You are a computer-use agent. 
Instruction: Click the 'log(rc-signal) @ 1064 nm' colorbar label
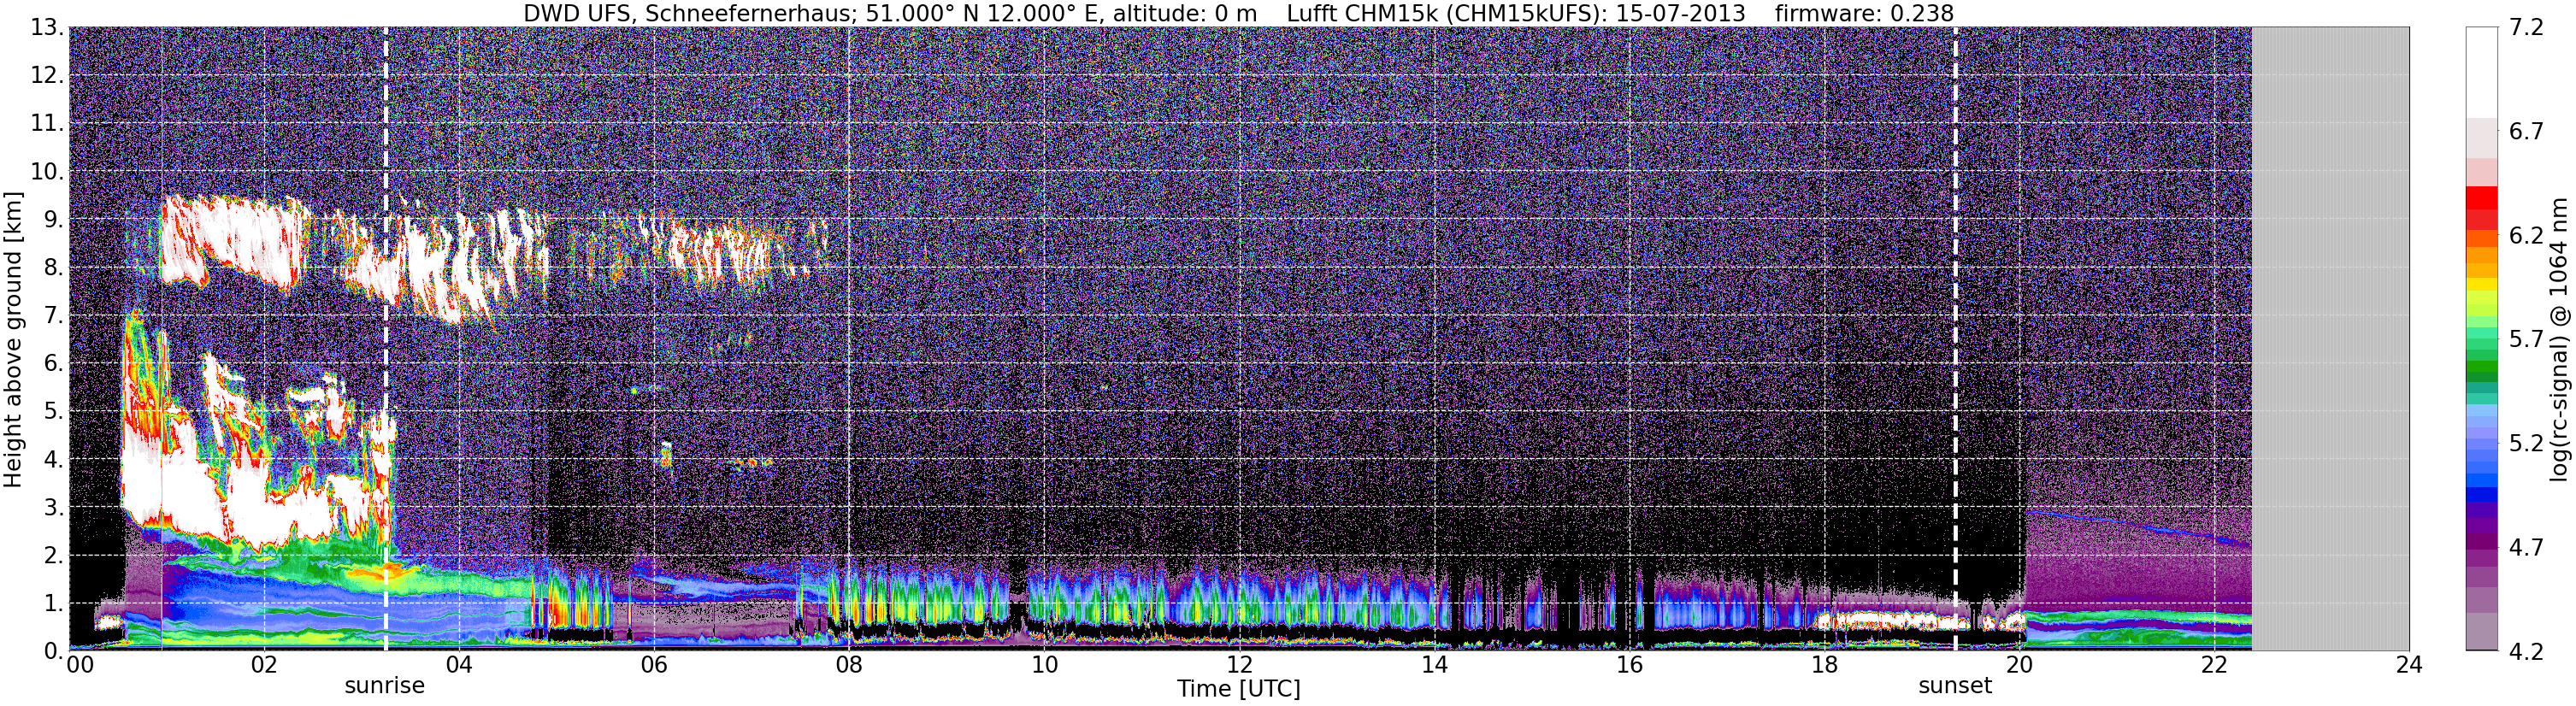pos(2558,339)
